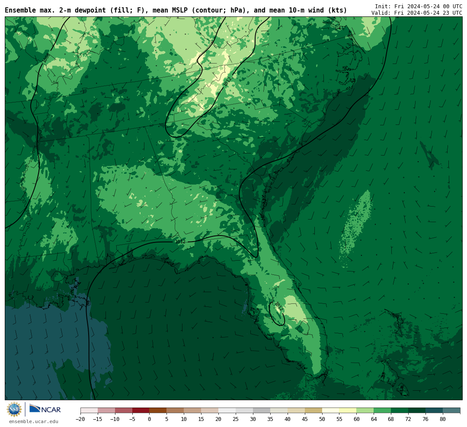
Task: Open the ensemble.ucar.edu link text
Action: click(34, 421)
